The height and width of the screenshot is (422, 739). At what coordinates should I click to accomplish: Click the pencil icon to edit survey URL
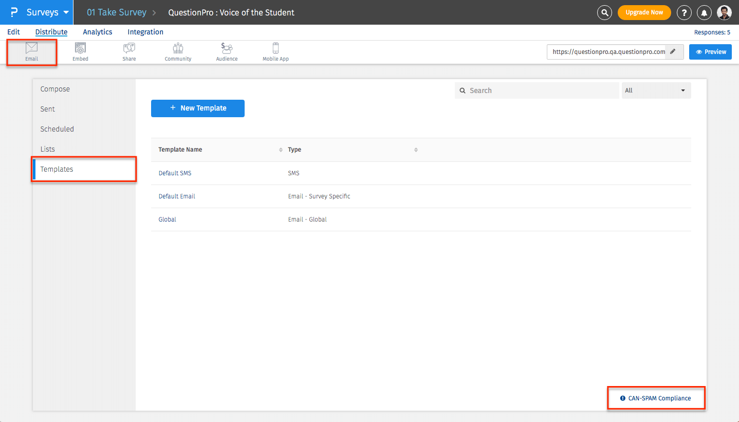(673, 51)
